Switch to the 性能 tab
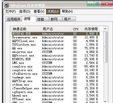 point(42,19)
